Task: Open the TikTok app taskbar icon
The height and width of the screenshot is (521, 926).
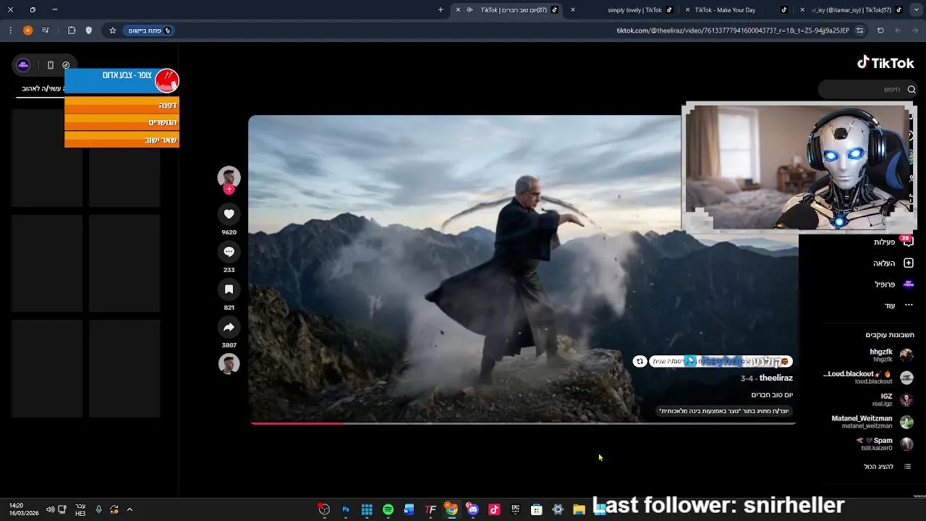Action: [494, 509]
